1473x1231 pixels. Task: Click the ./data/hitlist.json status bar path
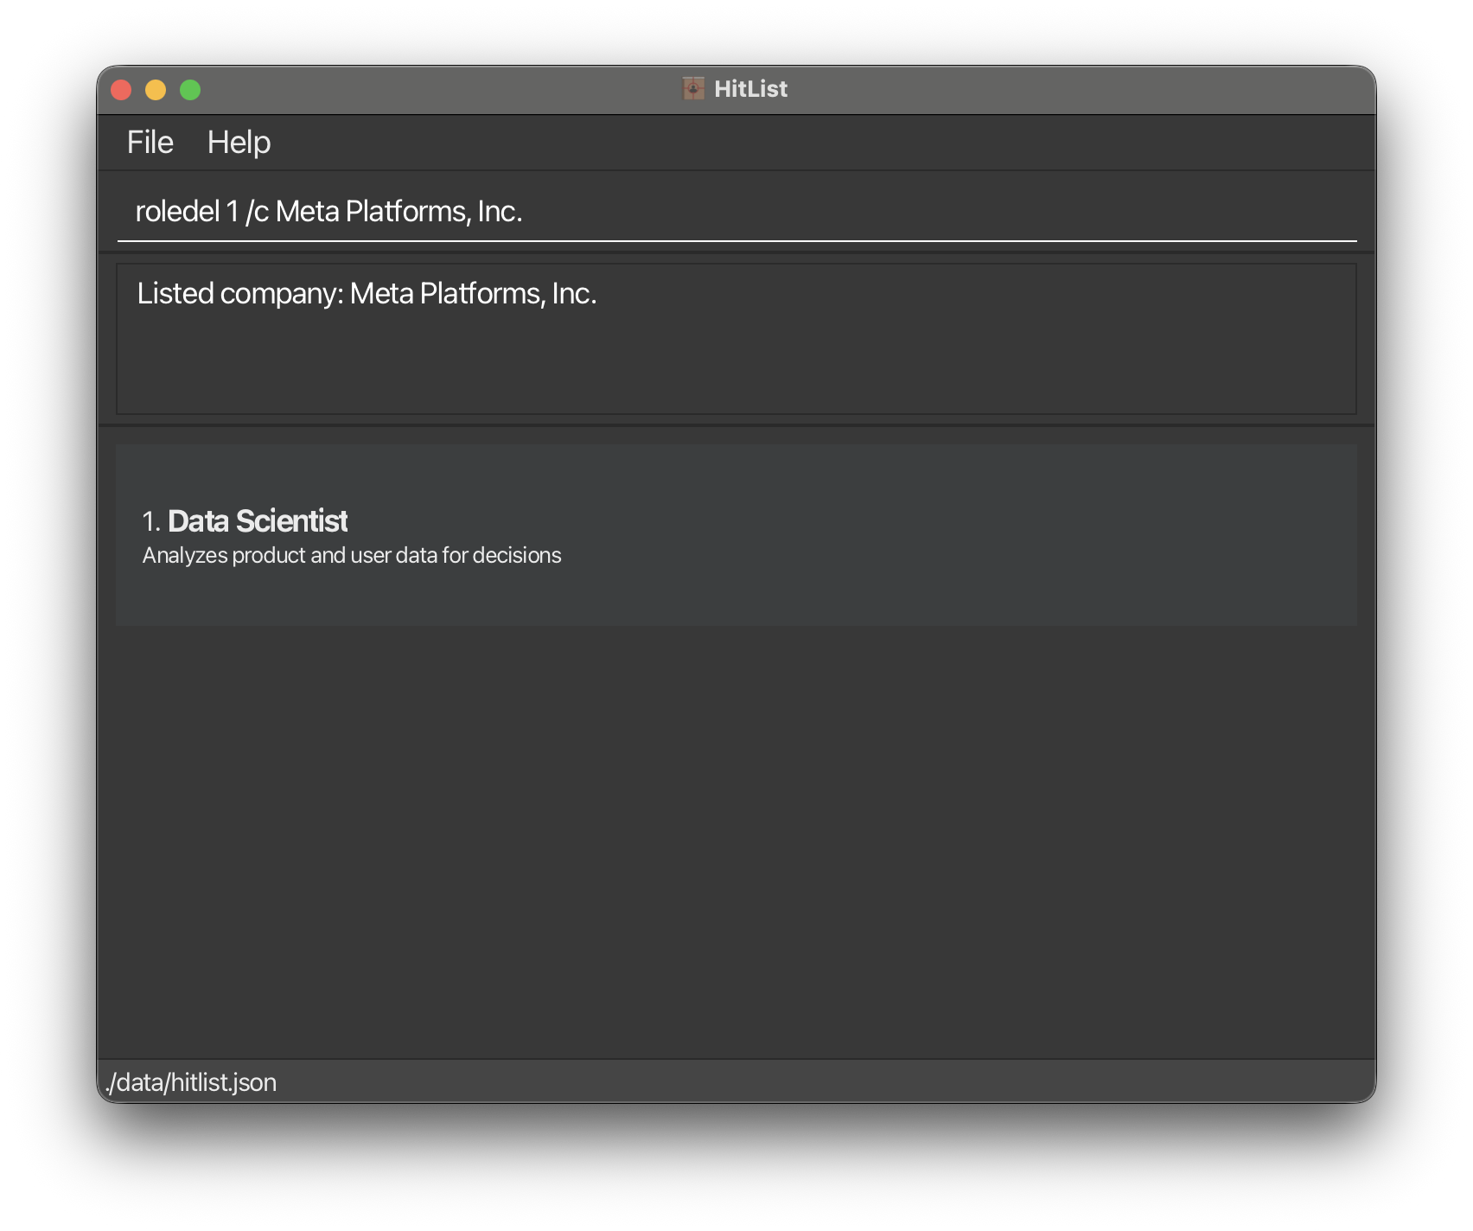click(191, 1082)
